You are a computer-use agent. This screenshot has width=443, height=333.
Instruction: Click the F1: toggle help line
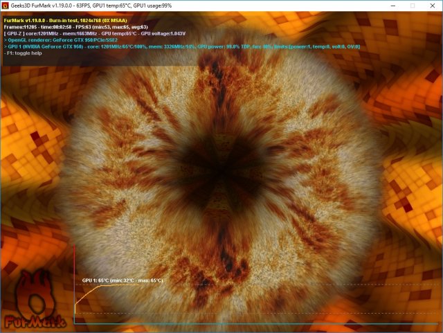26,53
